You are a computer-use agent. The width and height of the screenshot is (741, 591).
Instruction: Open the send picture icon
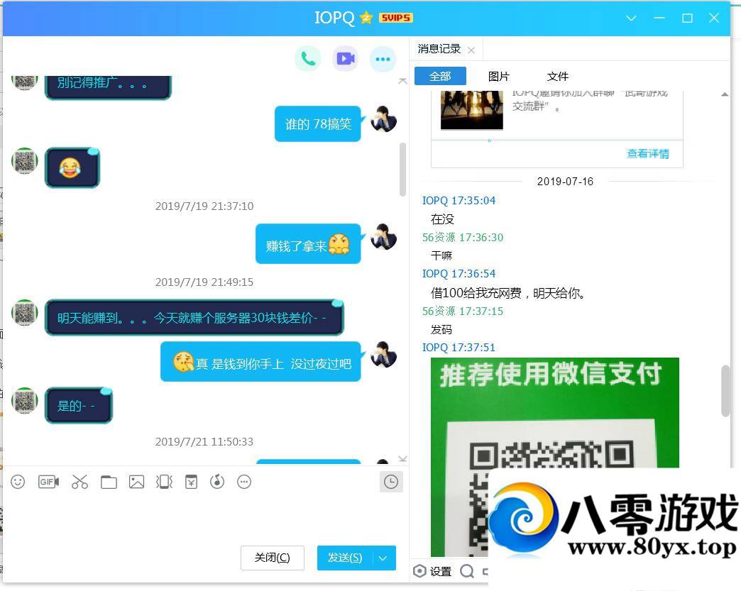136,482
